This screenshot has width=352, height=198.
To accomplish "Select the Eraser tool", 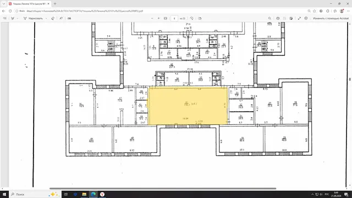I will (x=53, y=18).
